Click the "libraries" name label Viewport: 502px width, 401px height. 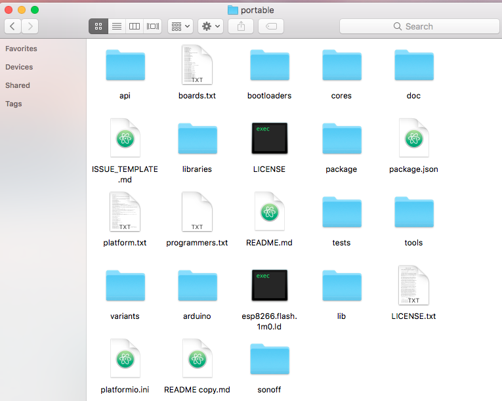pos(198,169)
